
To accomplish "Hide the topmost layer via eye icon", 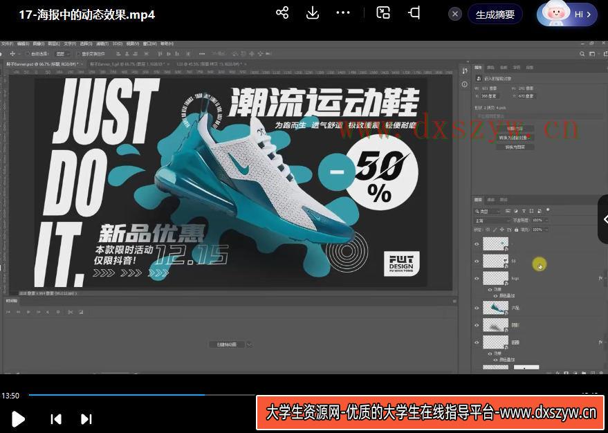I will (477, 244).
